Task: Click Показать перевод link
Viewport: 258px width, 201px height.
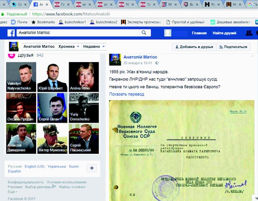Action: (126, 94)
